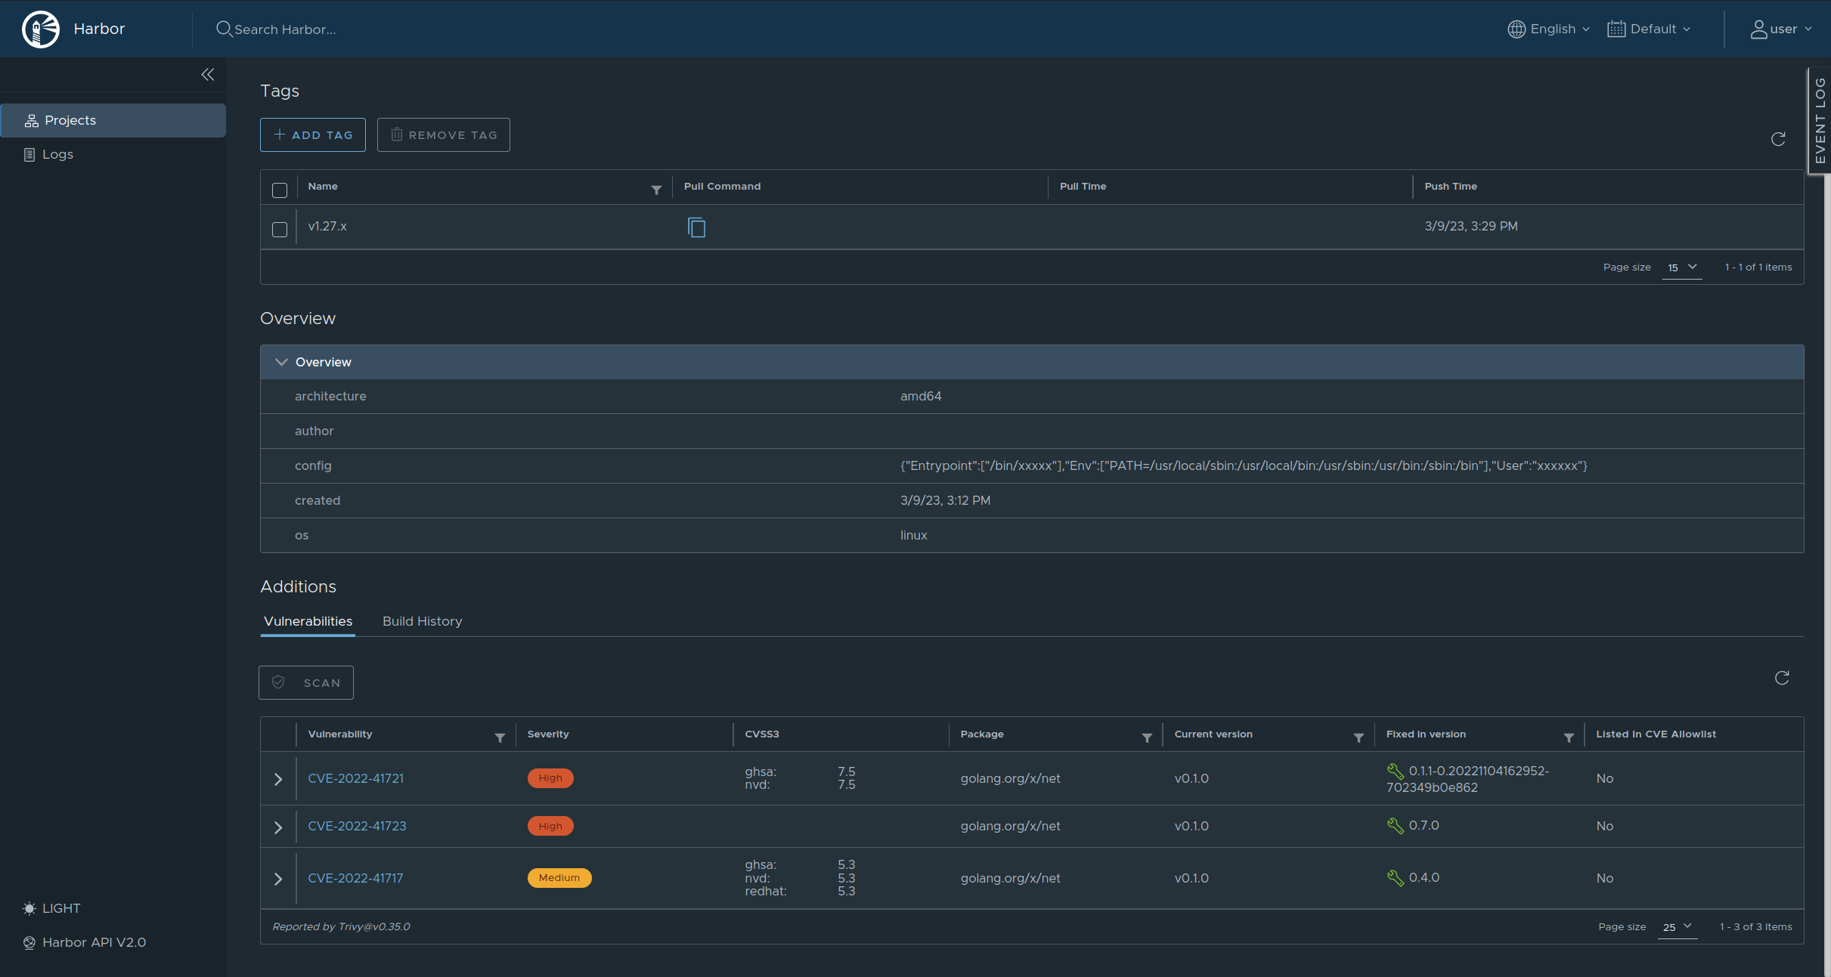Check the select-all tags header checkbox
The width and height of the screenshot is (1831, 977).
[x=280, y=190]
